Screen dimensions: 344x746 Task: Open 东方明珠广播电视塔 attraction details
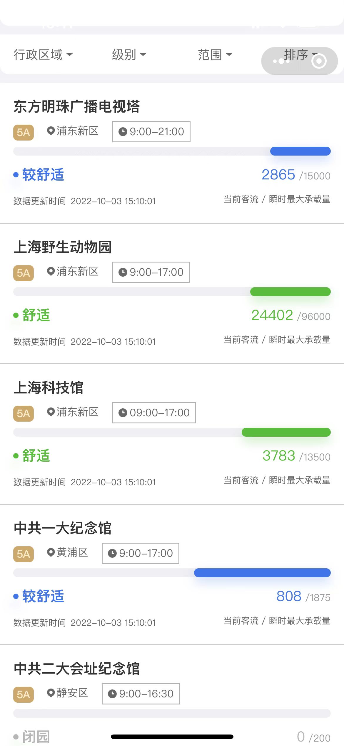(77, 107)
